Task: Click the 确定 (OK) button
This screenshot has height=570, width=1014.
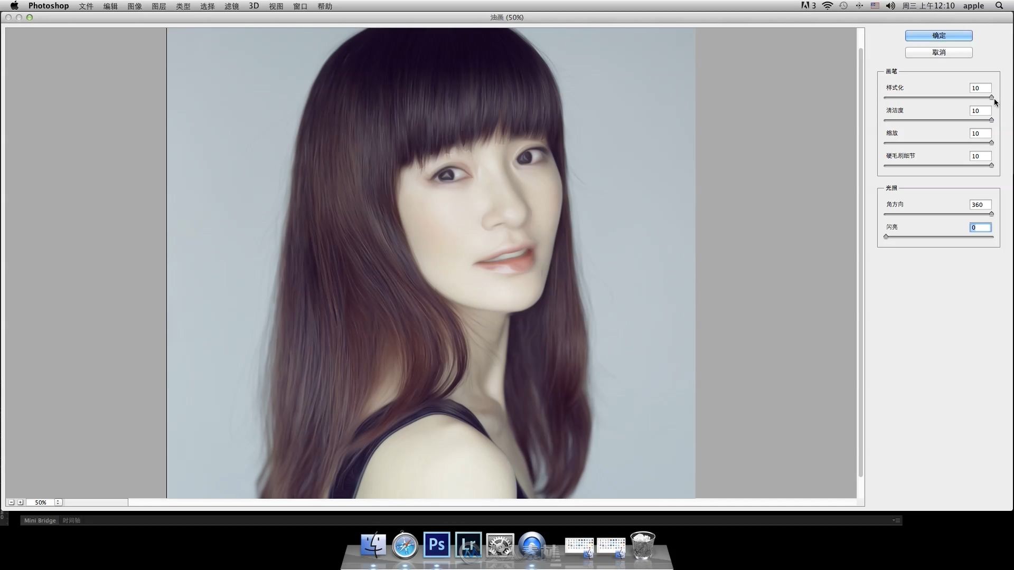Action: point(938,35)
